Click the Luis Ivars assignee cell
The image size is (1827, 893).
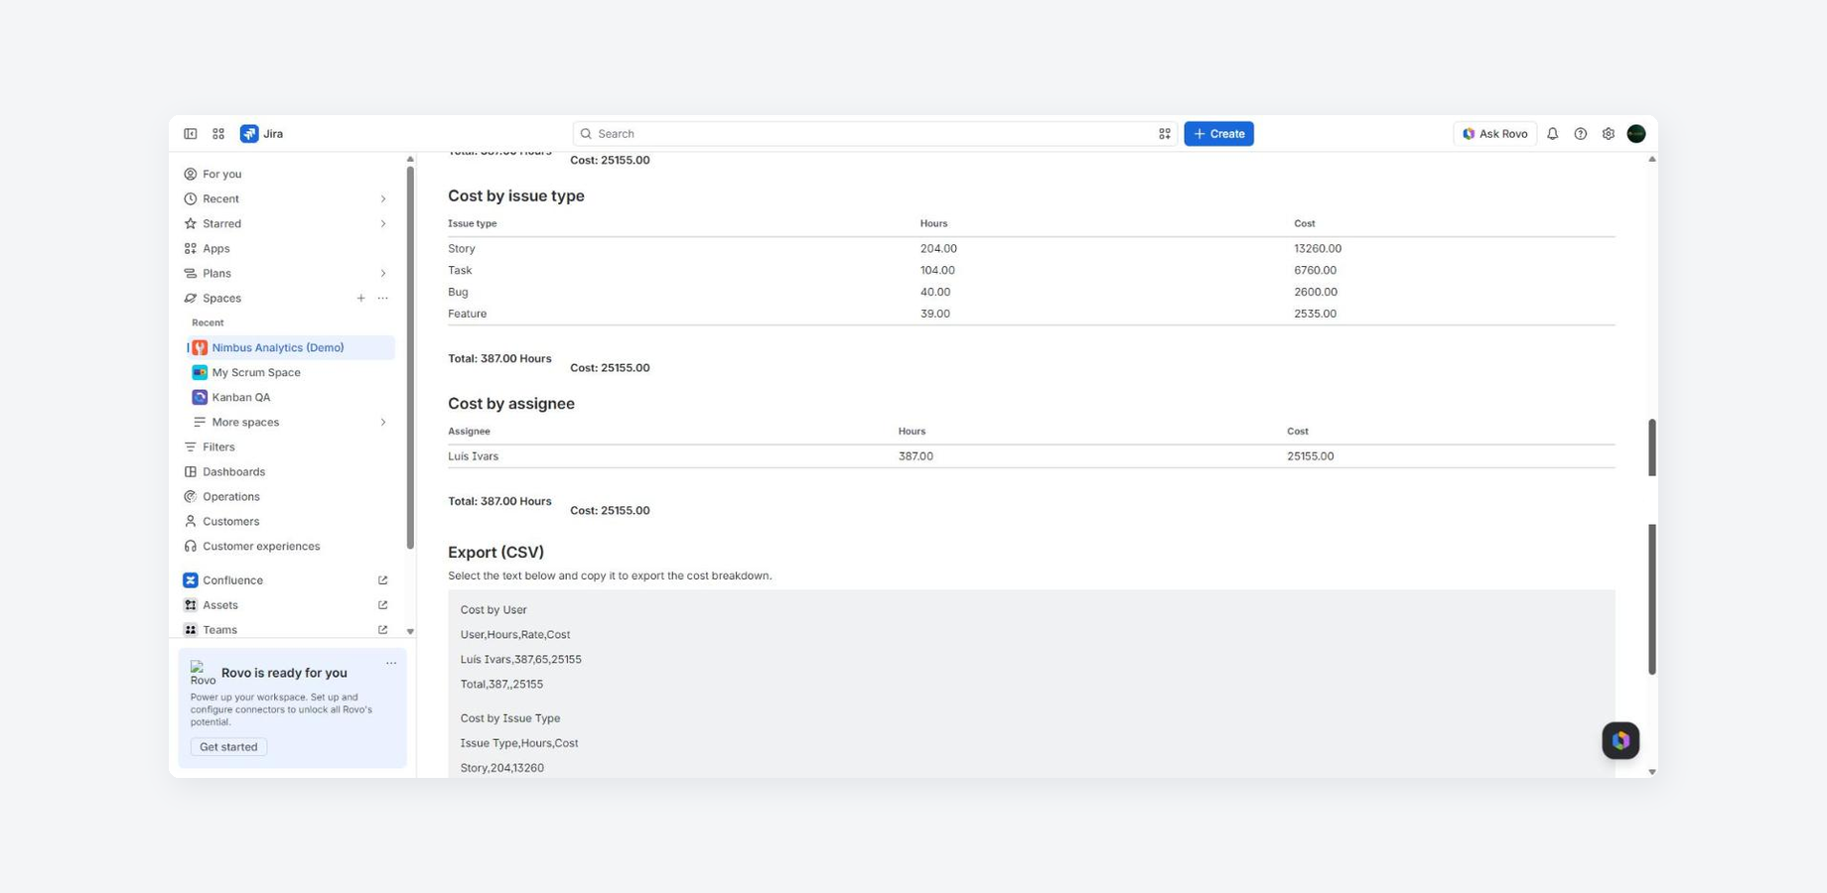click(x=473, y=456)
